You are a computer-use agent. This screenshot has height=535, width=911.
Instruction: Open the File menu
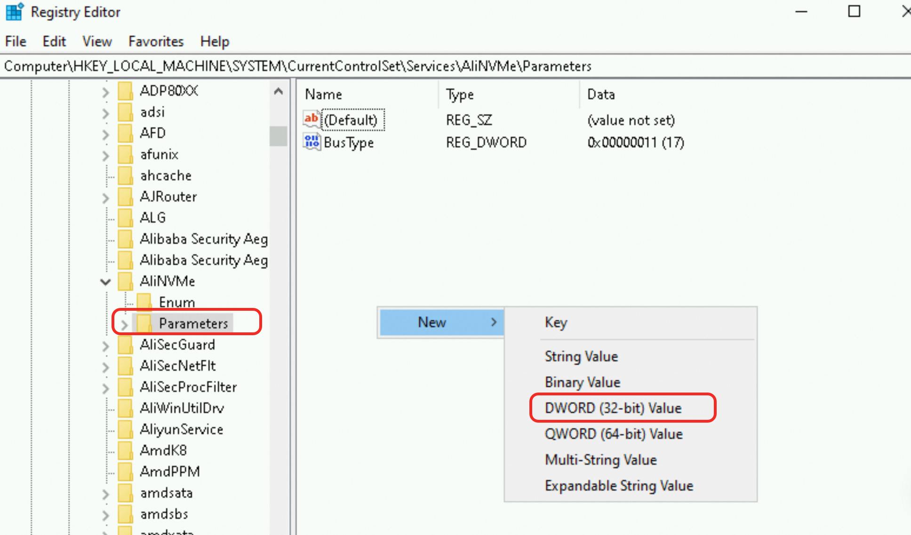16,41
